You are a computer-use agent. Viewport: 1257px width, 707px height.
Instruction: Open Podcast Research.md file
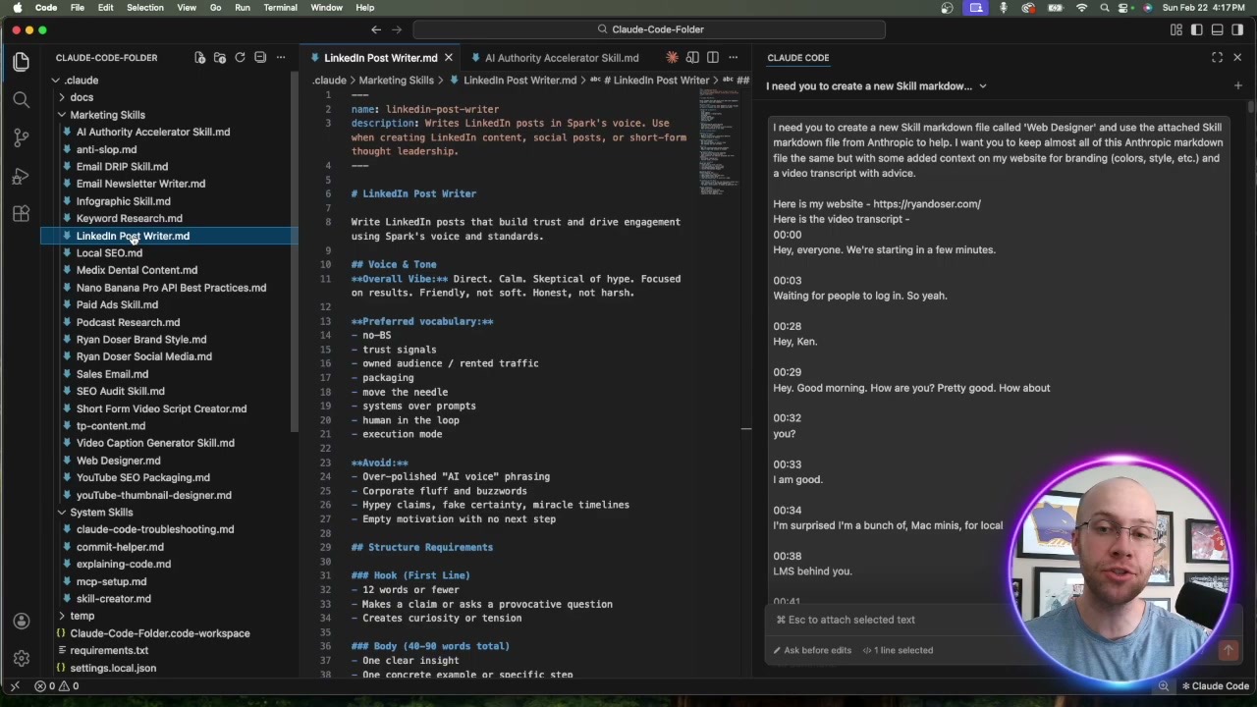point(128,322)
